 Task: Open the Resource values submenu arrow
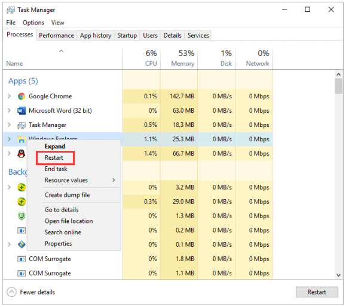click(x=114, y=180)
